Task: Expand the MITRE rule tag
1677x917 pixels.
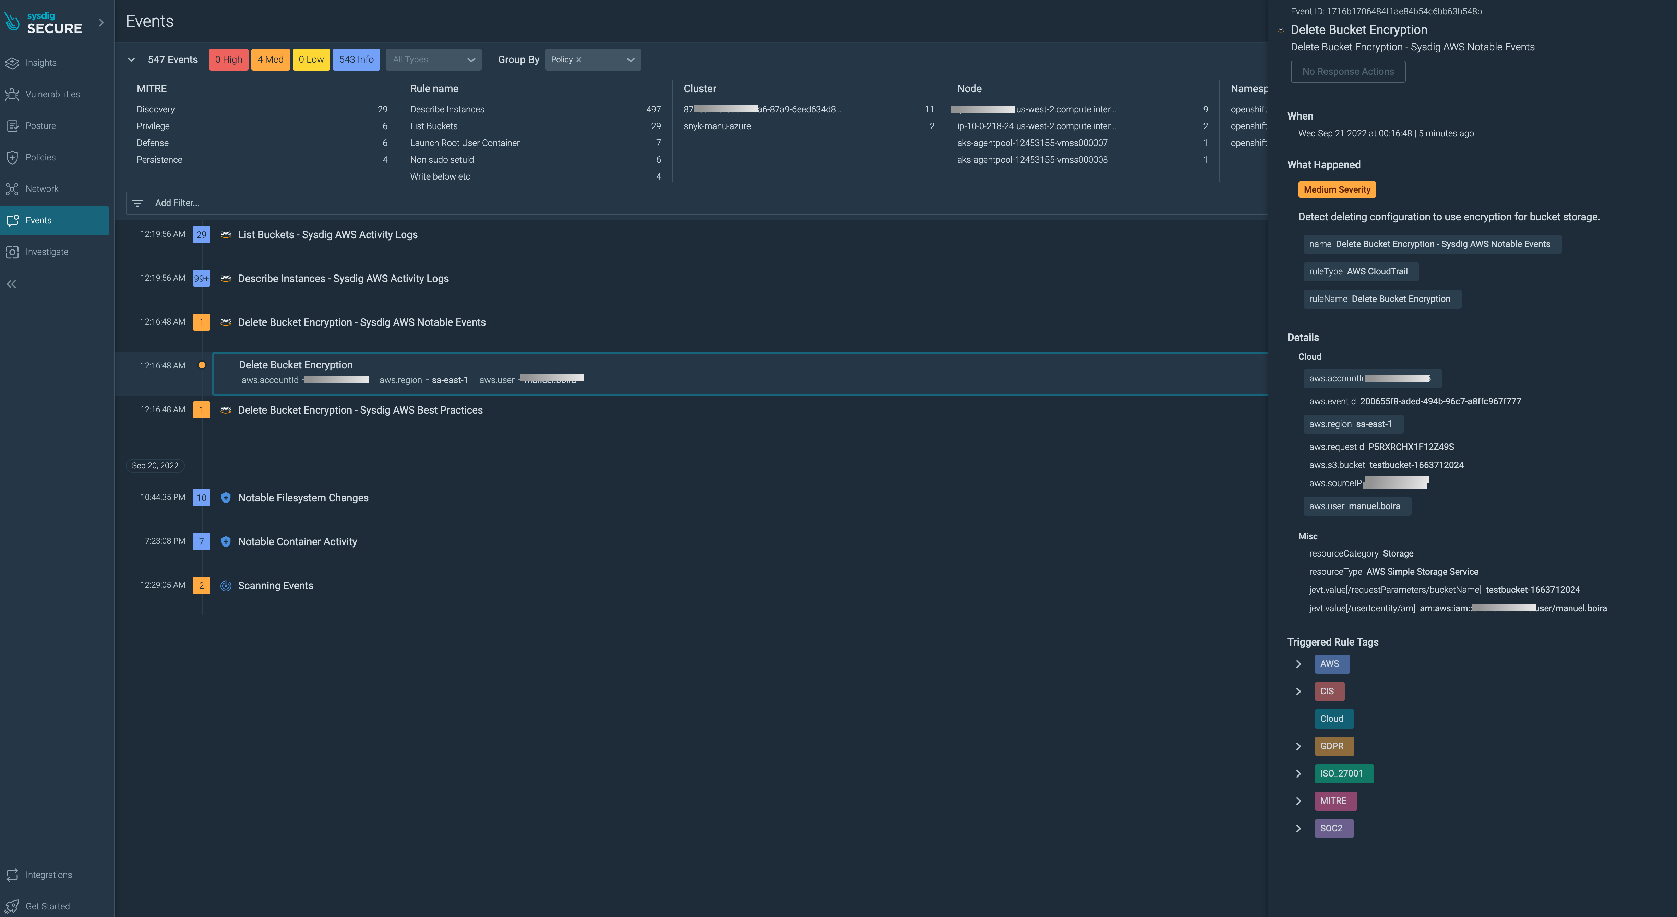Action: tap(1298, 801)
